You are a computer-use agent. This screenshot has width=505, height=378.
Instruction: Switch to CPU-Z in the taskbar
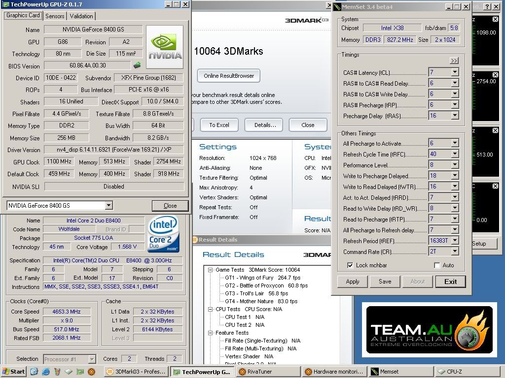[467, 372]
